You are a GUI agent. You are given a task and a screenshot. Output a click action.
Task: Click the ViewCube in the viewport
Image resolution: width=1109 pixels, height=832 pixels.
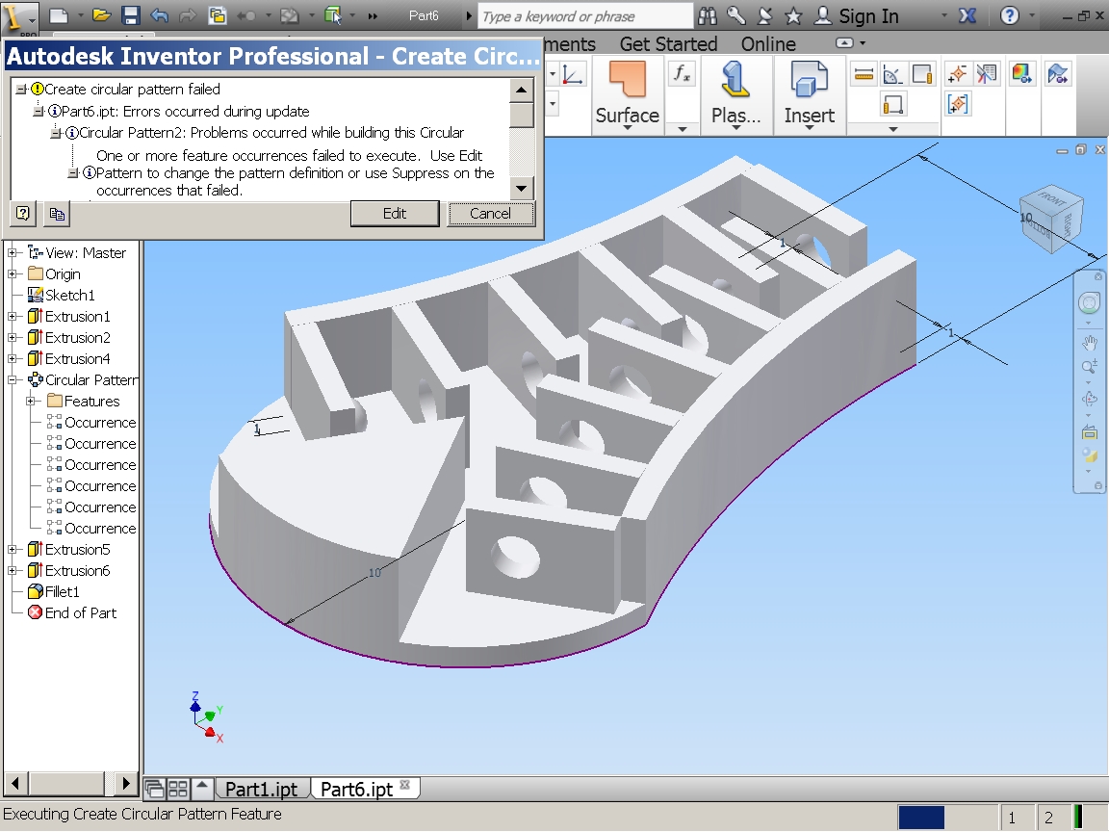(1051, 218)
